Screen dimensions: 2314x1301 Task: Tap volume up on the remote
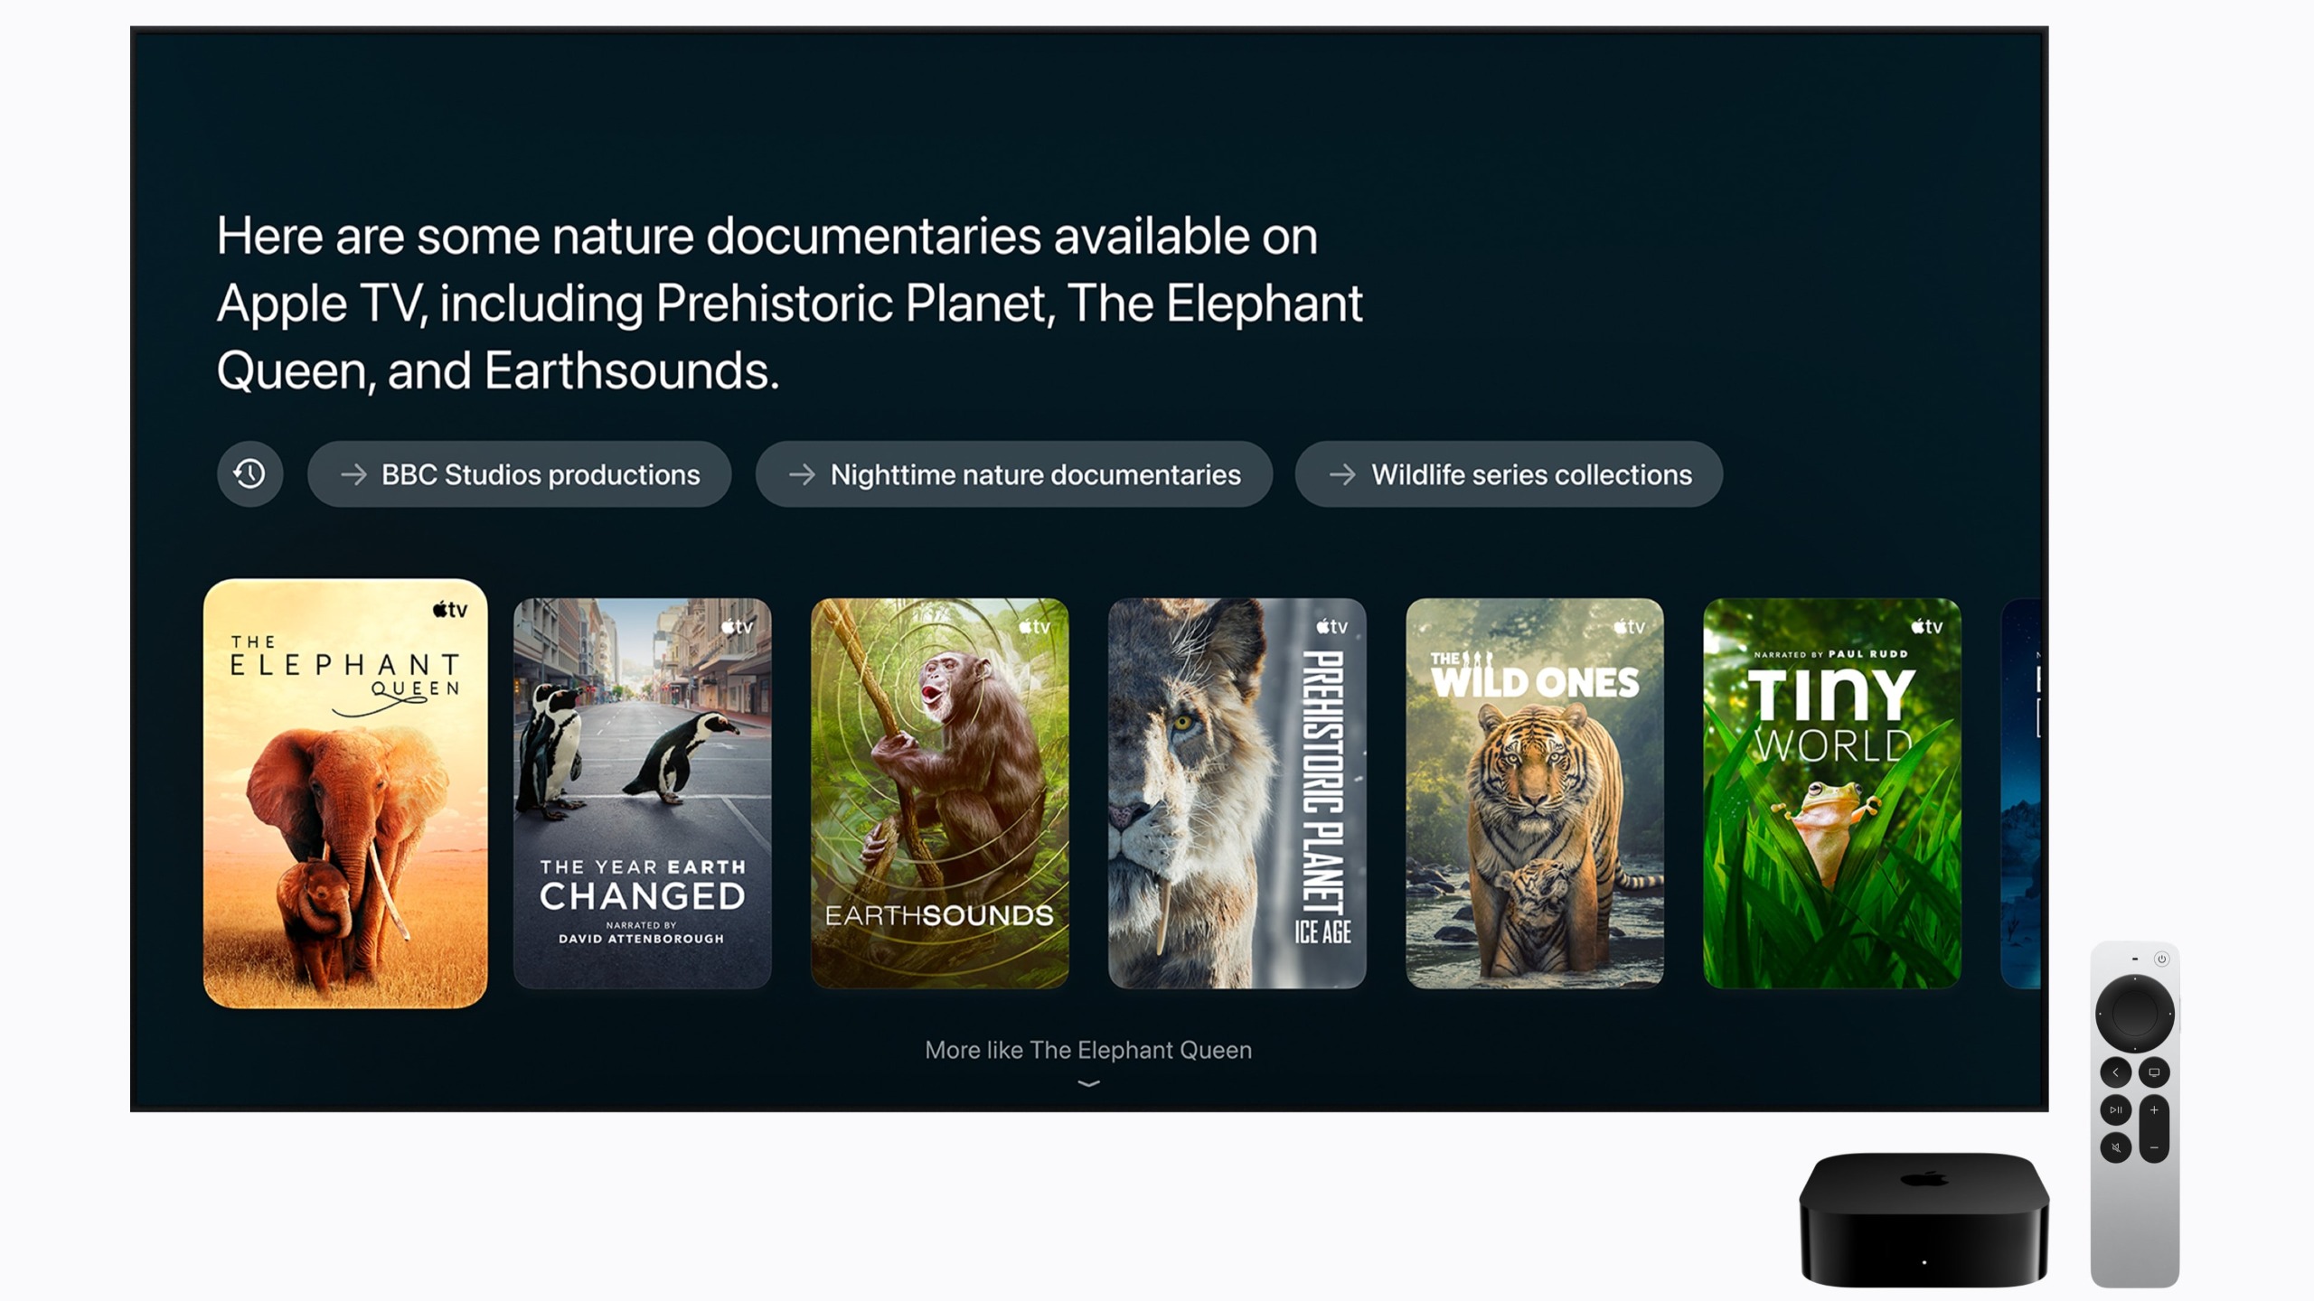(2154, 1110)
